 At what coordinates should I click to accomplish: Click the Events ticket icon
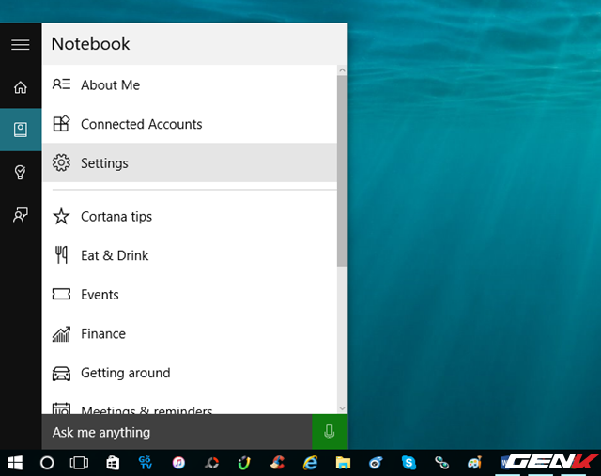61,295
